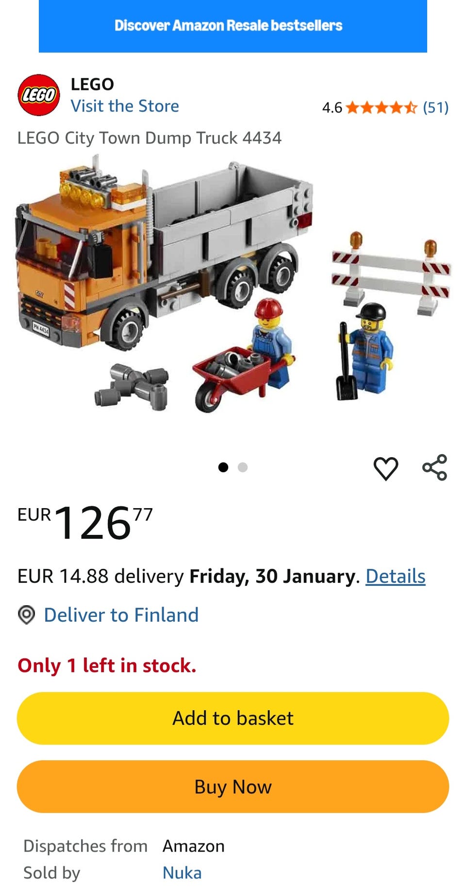Open the share icon
466x888 pixels.
pos(434,467)
